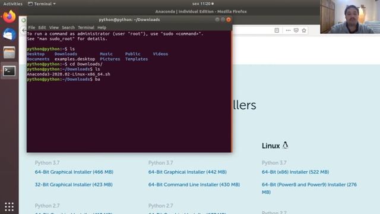Click Firefox back arrow behind terminal

[x=24, y=30]
